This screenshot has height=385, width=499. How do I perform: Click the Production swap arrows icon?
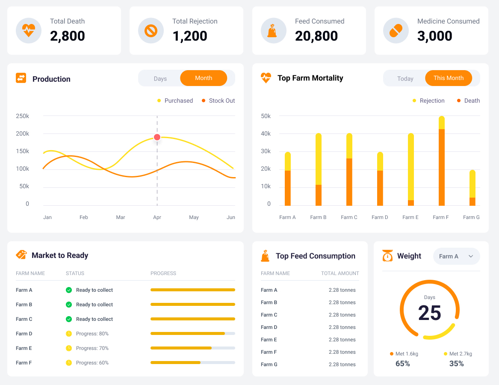tap(21, 78)
